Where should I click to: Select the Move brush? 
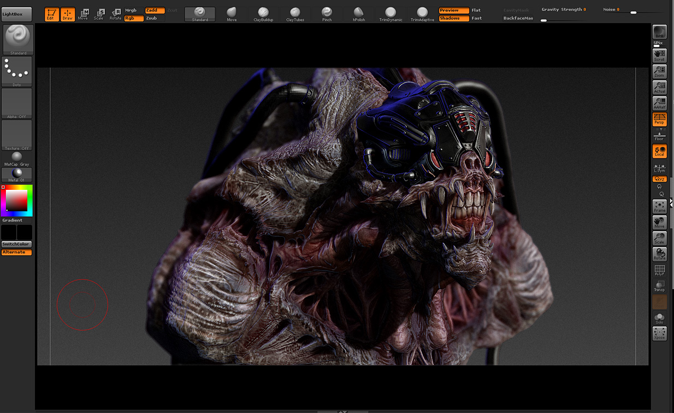(x=232, y=14)
